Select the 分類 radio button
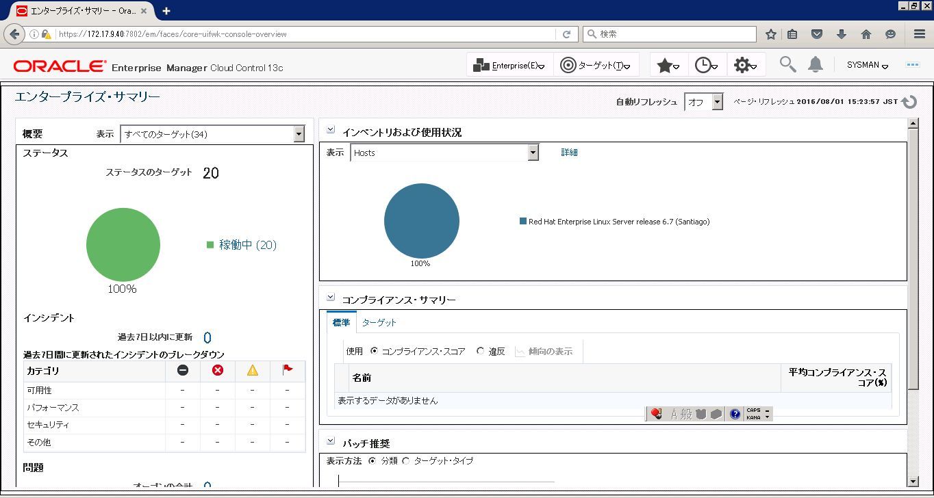 point(372,461)
